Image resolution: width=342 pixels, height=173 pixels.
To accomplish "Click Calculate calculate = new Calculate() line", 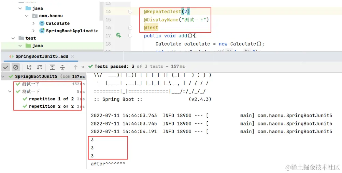I will pos(210,44).
